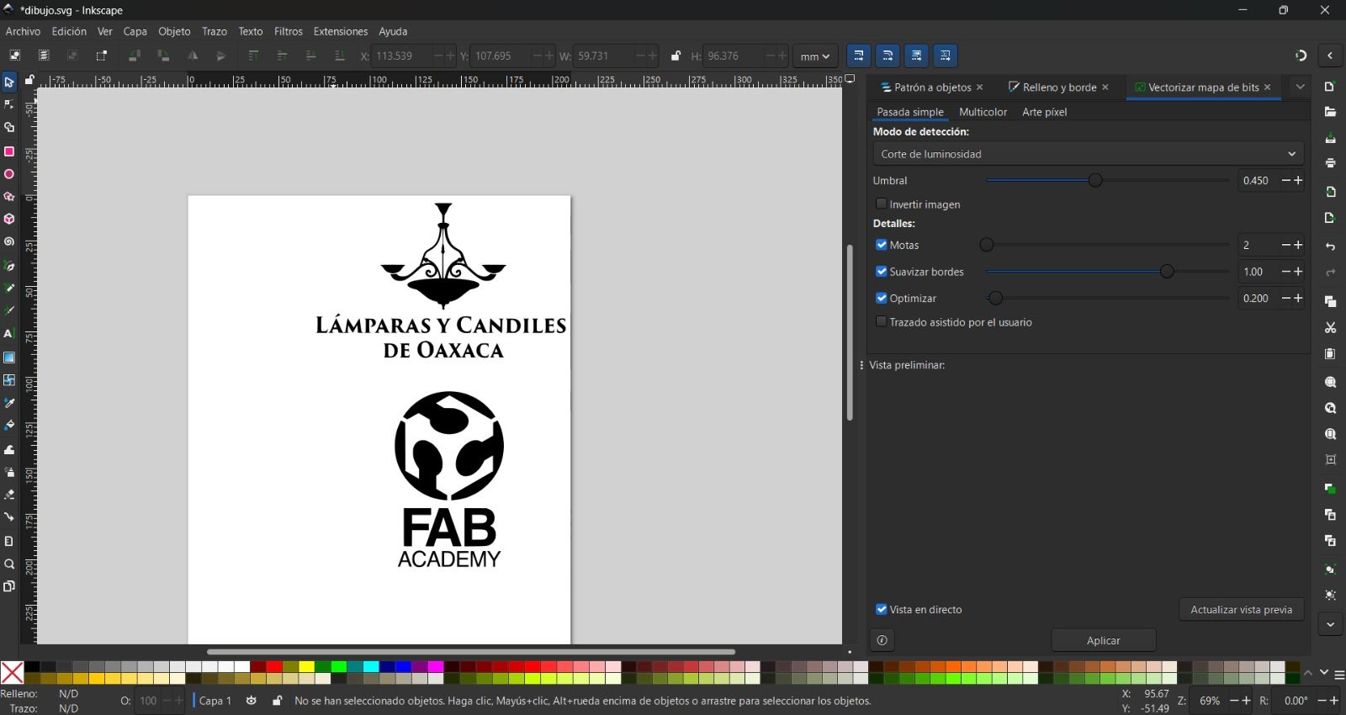Screen dimensions: 1346x715
Task: Click the Aplicar button
Action: coord(1103,640)
